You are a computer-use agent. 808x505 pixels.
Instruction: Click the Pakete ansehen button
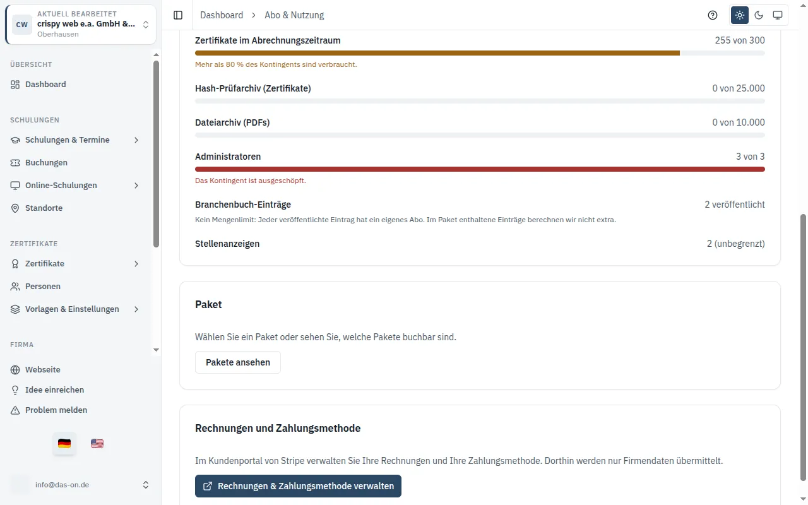tap(238, 362)
